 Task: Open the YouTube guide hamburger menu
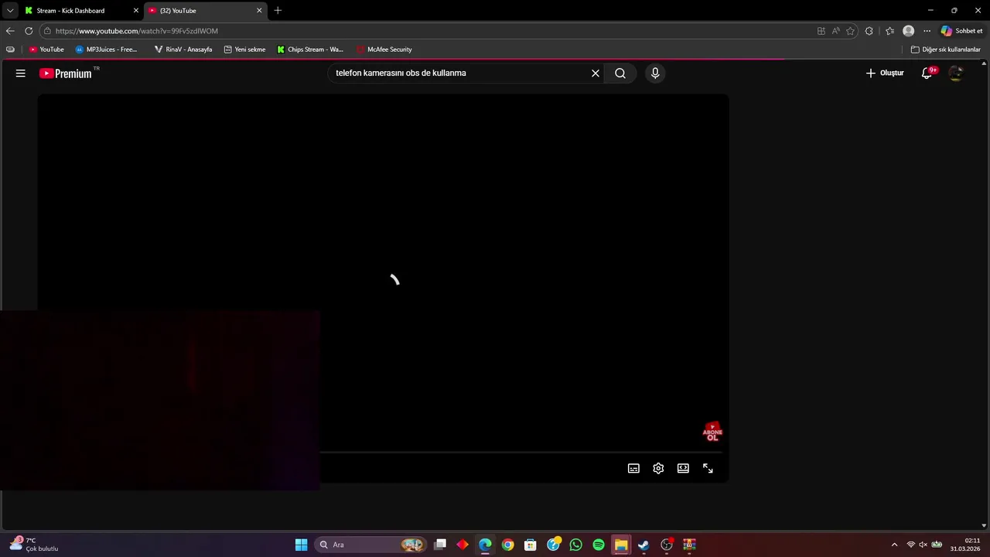click(x=21, y=73)
